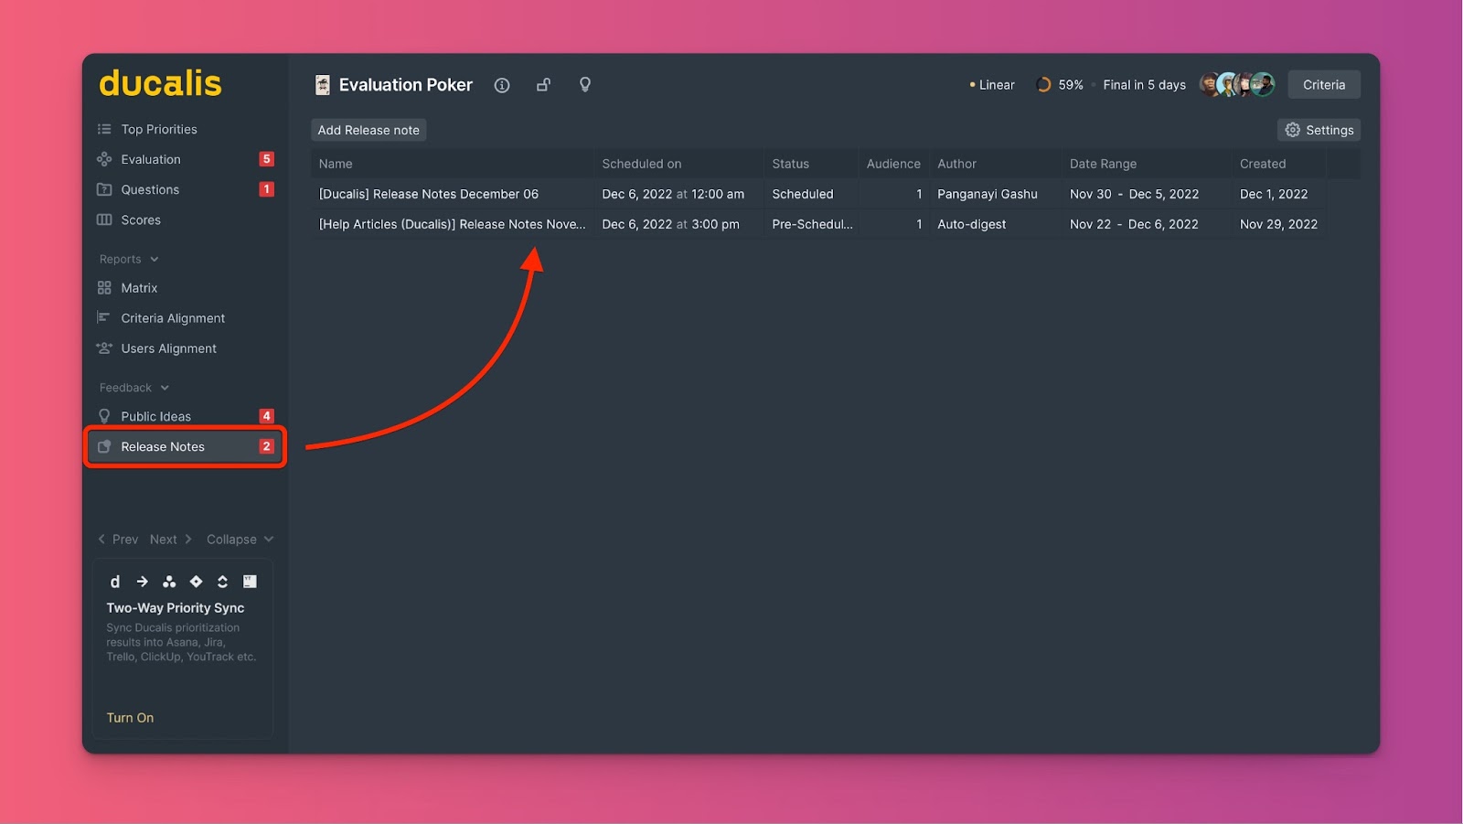Click scheduled time 3:00 pm cell

coord(670,224)
